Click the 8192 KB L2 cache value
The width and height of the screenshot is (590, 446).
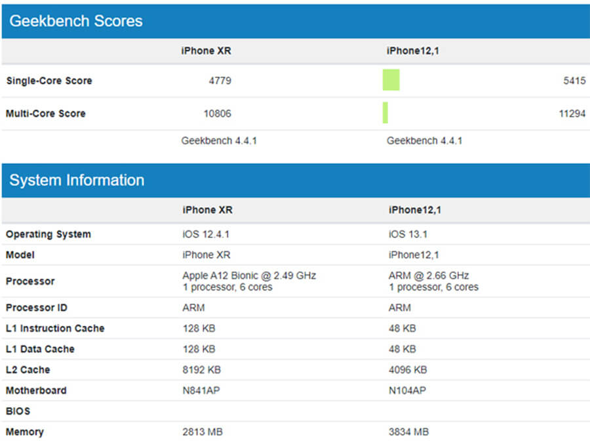202,370
